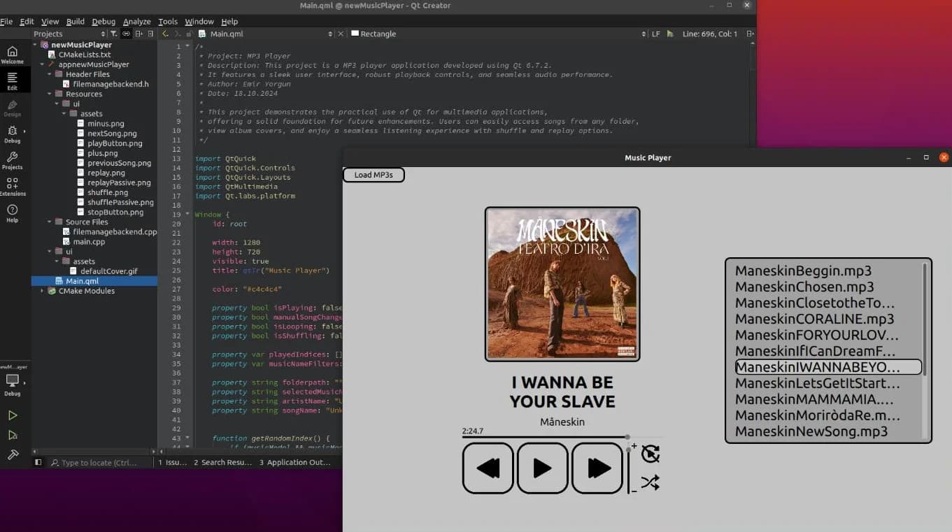The width and height of the screenshot is (952, 532).
Task: Click the Line 696, Col 1 indicator
Action: [710, 34]
